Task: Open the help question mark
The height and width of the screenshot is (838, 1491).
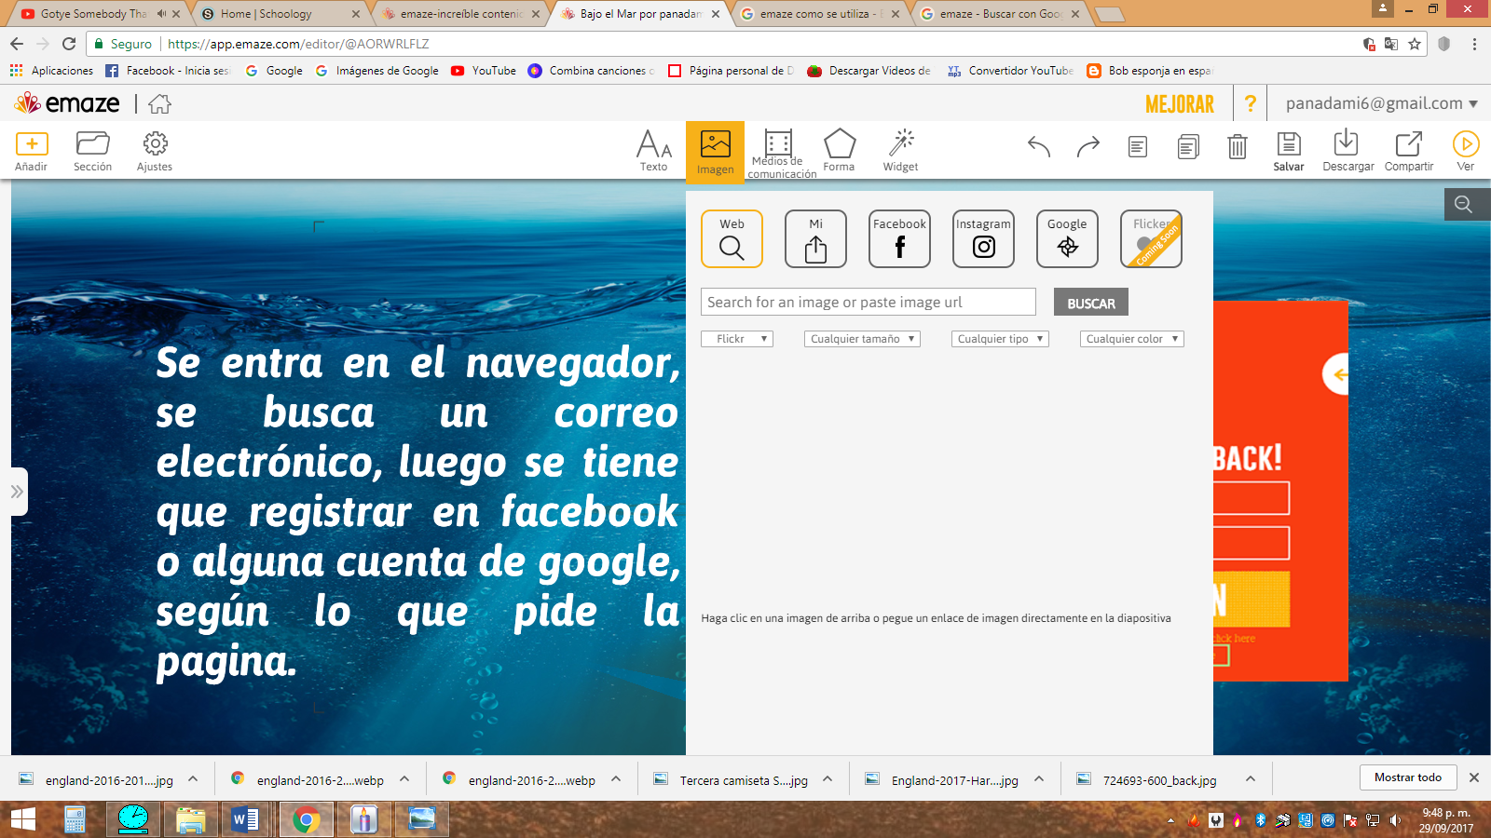Action: (1251, 104)
